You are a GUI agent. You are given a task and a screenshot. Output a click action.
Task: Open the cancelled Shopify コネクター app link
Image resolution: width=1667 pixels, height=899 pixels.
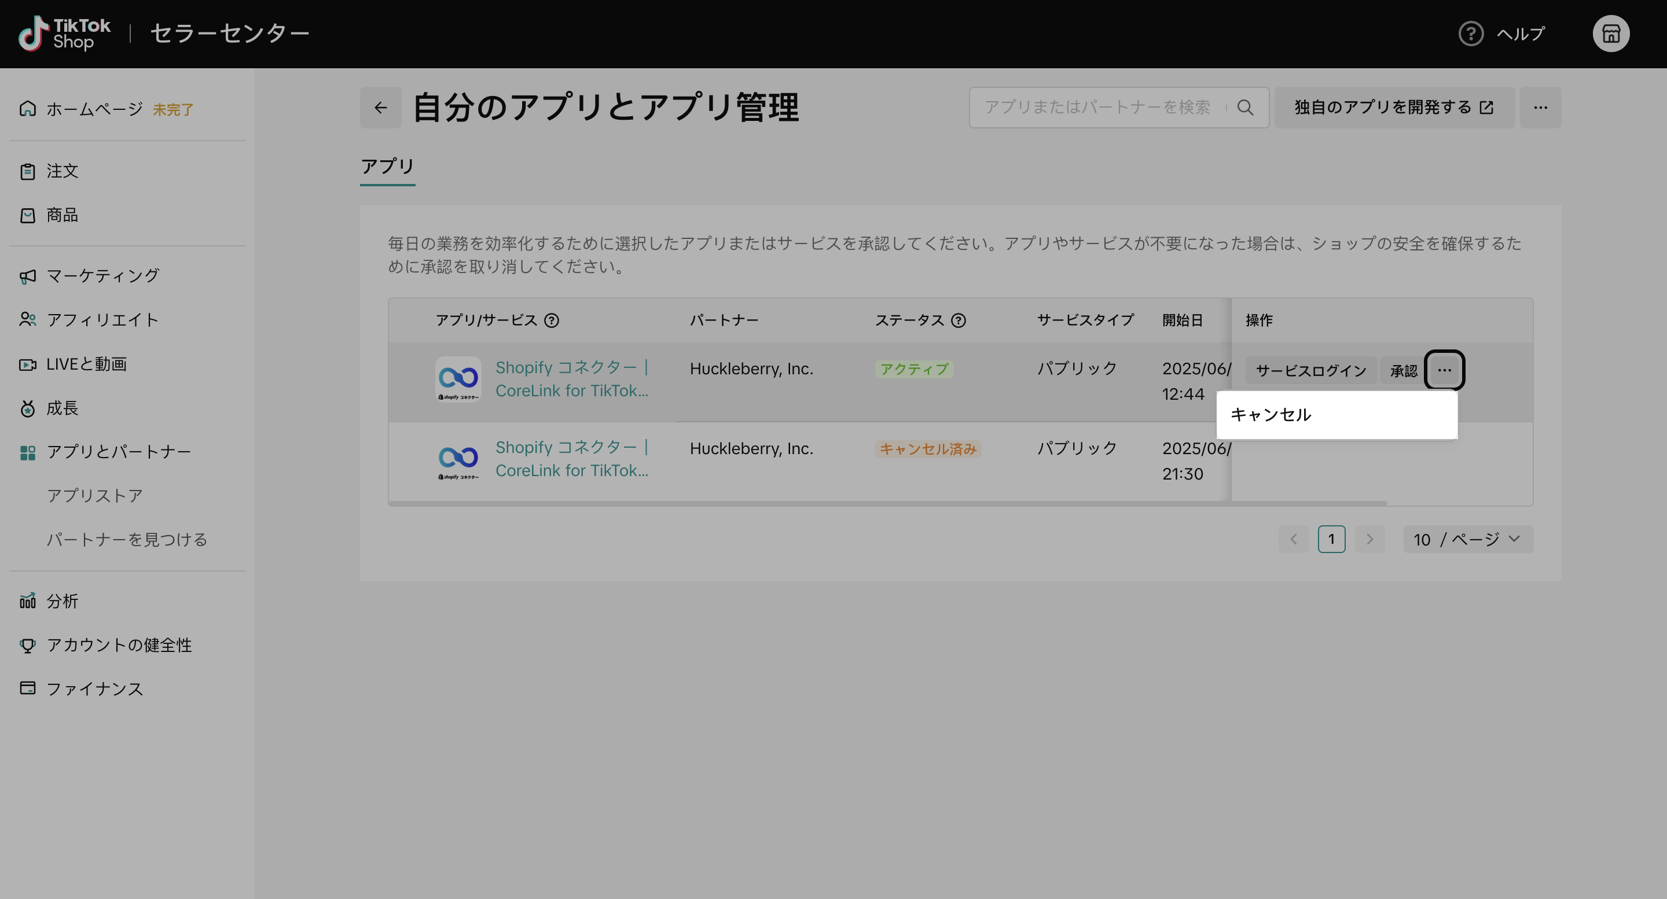pyautogui.click(x=571, y=459)
